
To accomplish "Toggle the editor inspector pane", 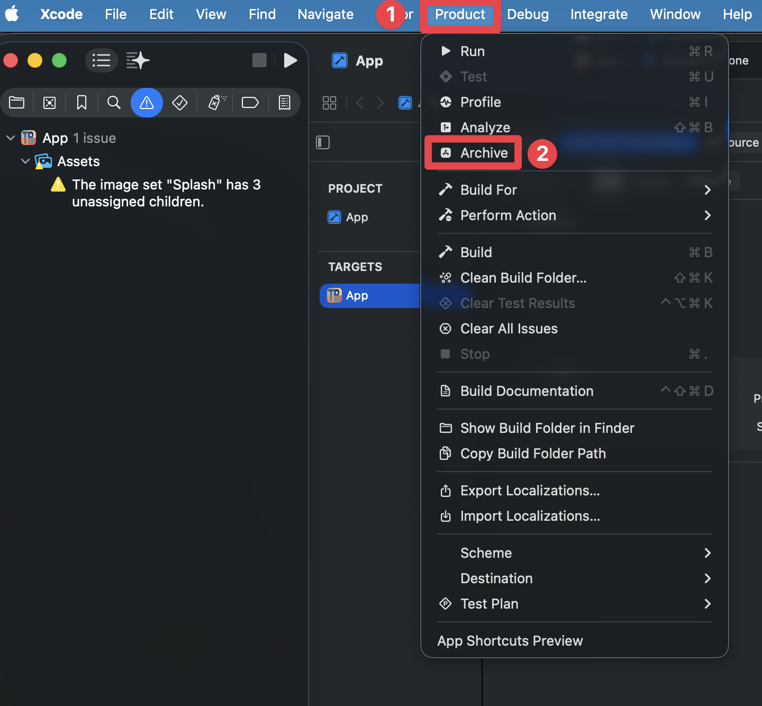I will pos(323,142).
